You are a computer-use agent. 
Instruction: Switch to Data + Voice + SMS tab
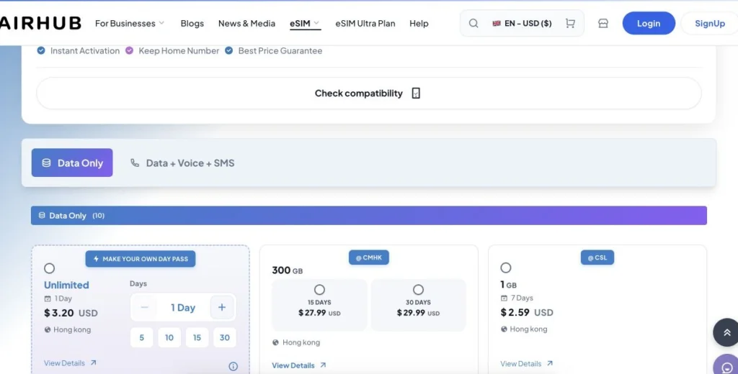[x=182, y=163]
